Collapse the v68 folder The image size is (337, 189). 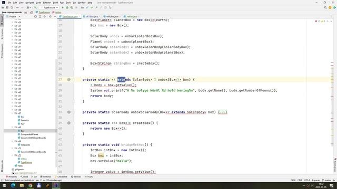click(12, 127)
